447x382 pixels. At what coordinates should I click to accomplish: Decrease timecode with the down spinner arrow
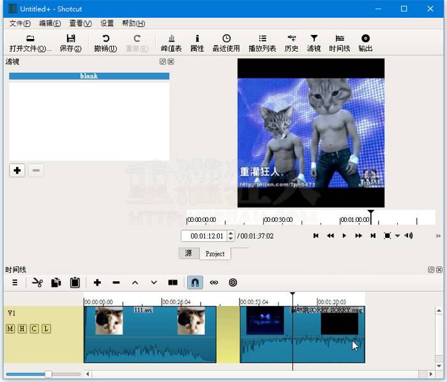(x=231, y=239)
